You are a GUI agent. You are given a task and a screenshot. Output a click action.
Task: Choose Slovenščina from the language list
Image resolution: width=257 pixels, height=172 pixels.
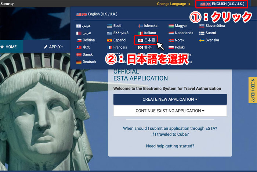(212, 26)
